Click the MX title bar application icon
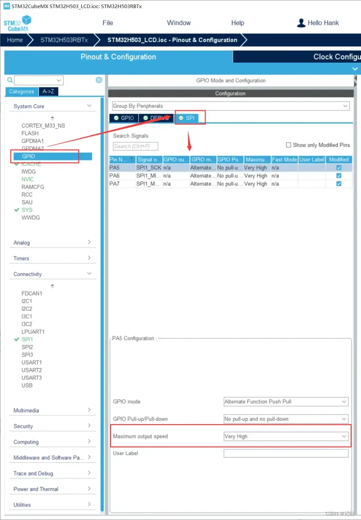This screenshot has width=361, height=520. click(x=6, y=6)
